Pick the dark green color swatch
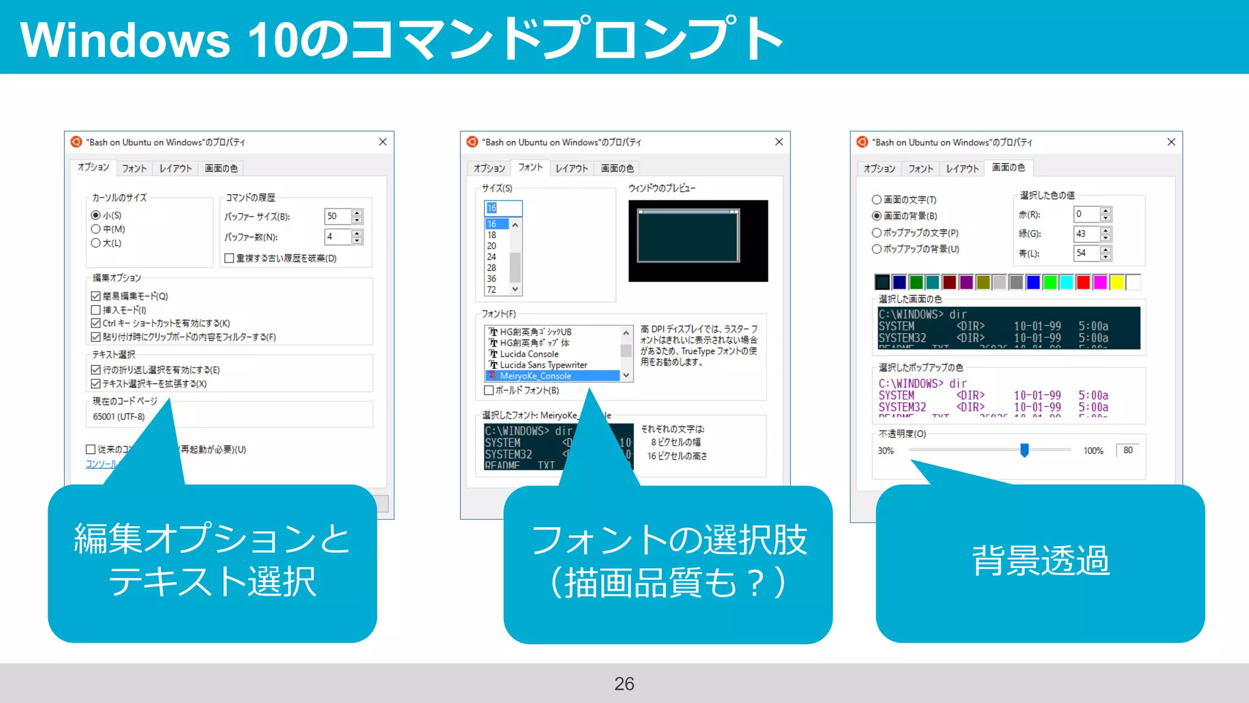Viewport: 1249px width, 703px height. point(916,282)
